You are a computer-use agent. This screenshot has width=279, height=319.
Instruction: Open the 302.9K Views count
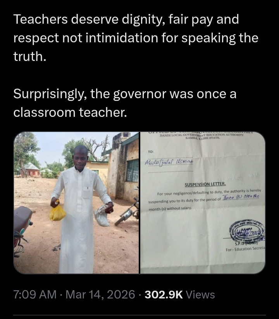(x=180, y=295)
